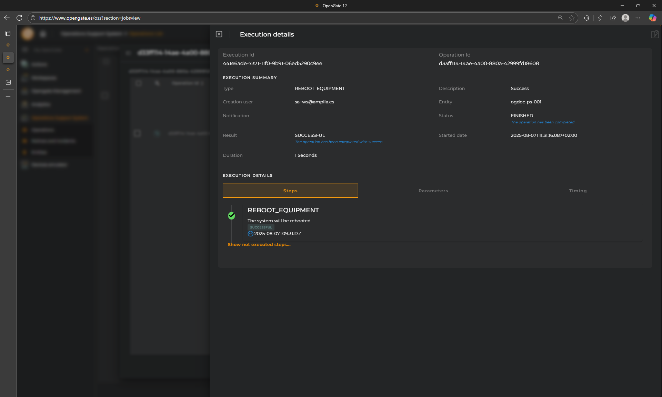Add this page to favorites star
The height and width of the screenshot is (397, 662).
click(x=572, y=18)
